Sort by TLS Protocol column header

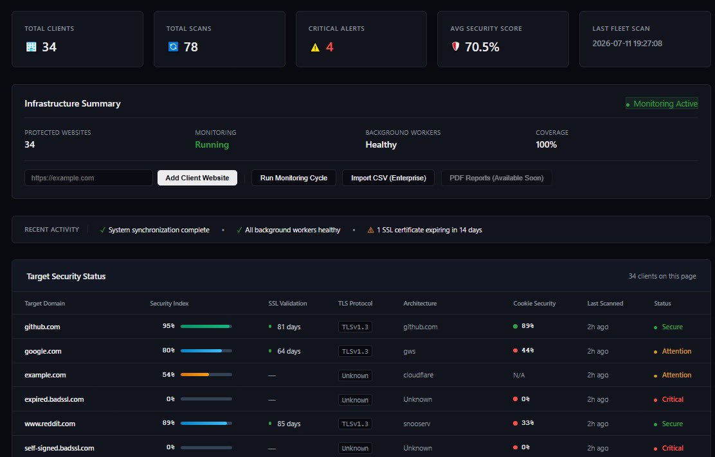pyautogui.click(x=355, y=303)
